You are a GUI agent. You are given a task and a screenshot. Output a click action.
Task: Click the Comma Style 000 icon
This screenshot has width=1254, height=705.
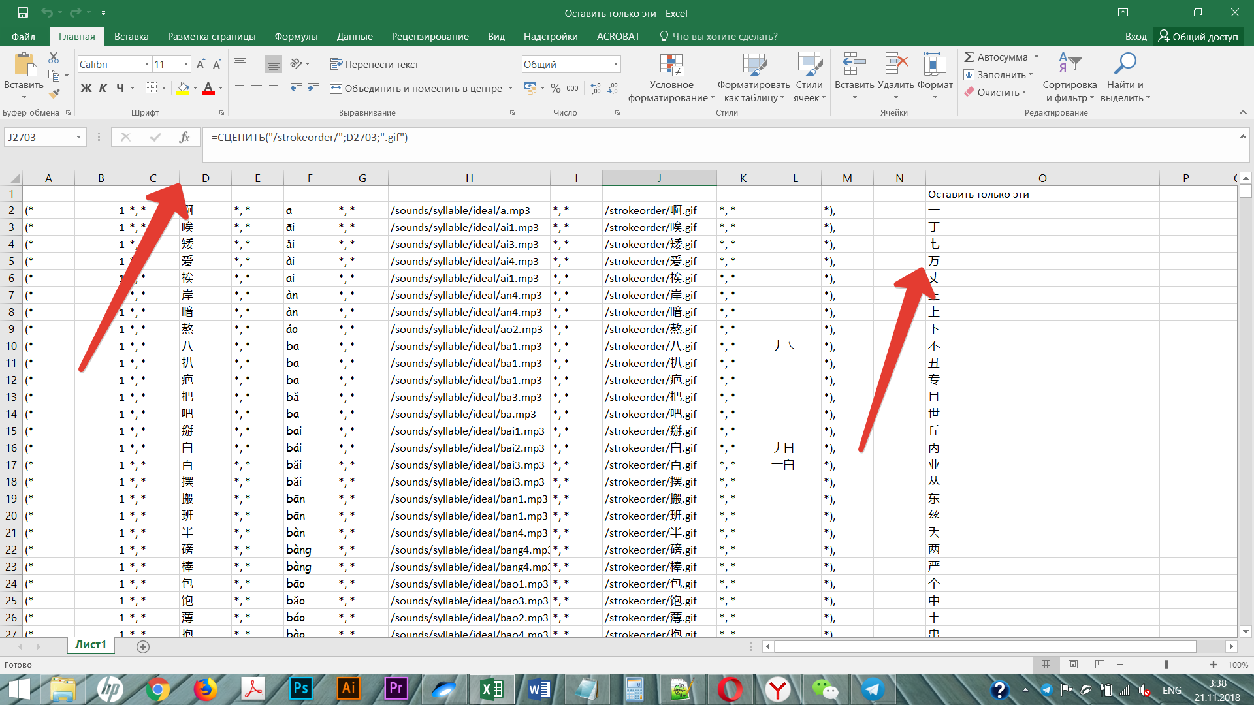(x=573, y=88)
